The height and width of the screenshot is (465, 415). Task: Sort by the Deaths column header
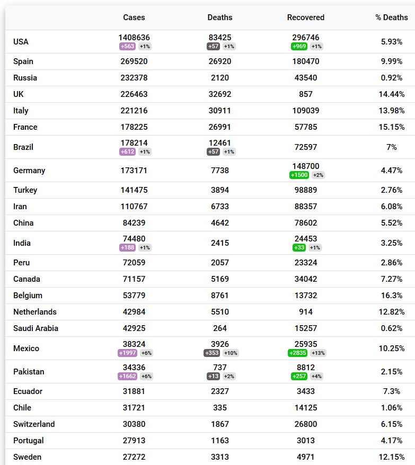pyautogui.click(x=219, y=17)
